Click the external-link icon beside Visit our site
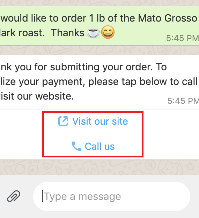 (63, 121)
